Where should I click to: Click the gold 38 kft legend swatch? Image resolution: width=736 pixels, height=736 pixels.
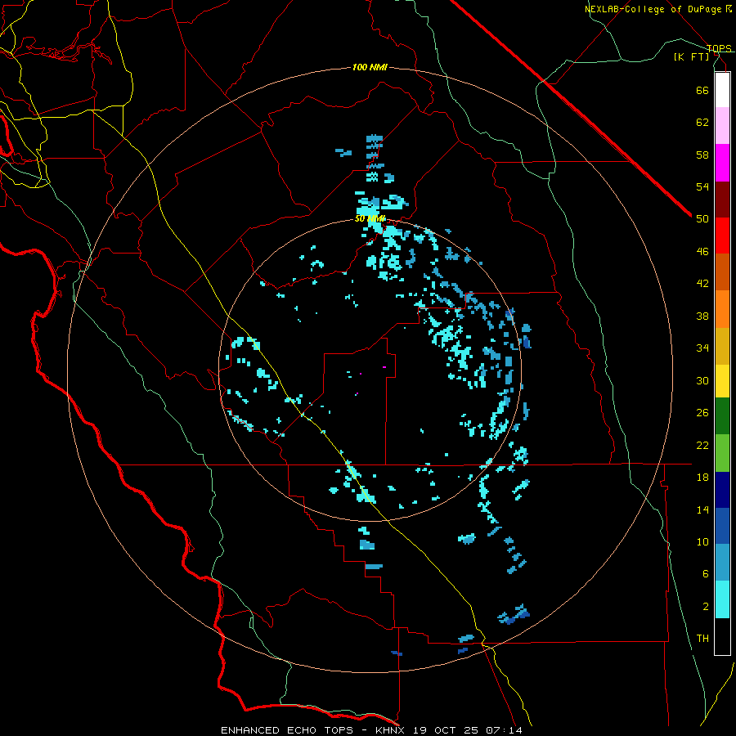click(x=722, y=346)
